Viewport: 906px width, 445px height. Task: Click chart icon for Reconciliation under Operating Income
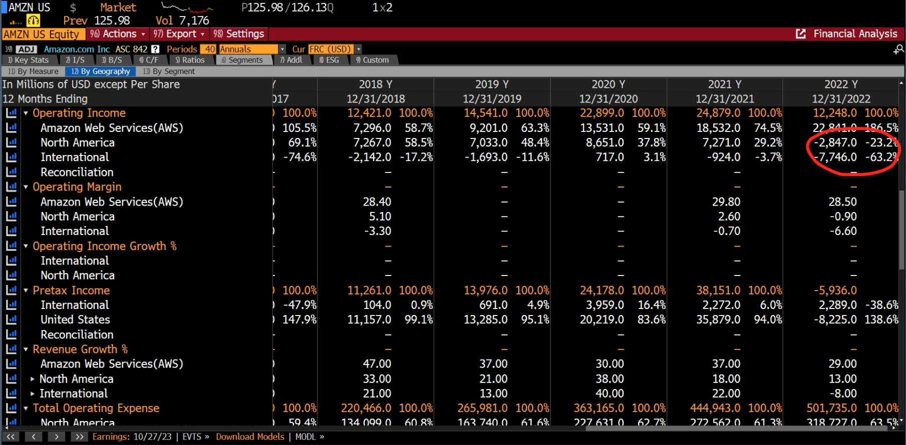pyautogui.click(x=11, y=172)
